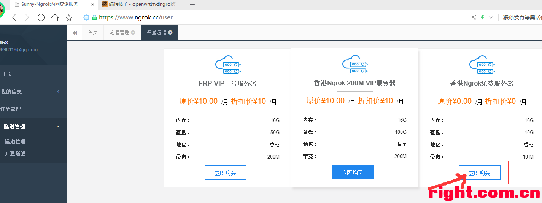Click the site shield icon before padlock
Screen dimensions: 542x203
[x=86, y=17]
